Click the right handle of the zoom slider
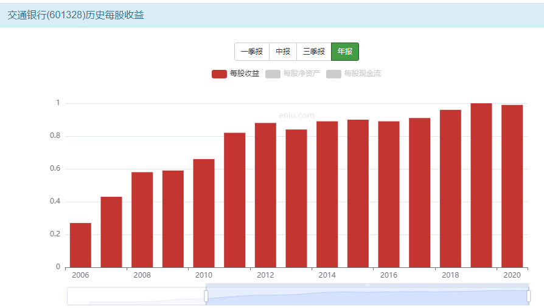544x308 pixels. [528, 296]
